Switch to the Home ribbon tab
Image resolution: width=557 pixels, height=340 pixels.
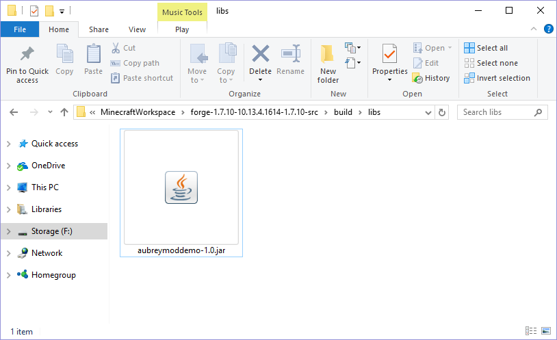point(59,29)
